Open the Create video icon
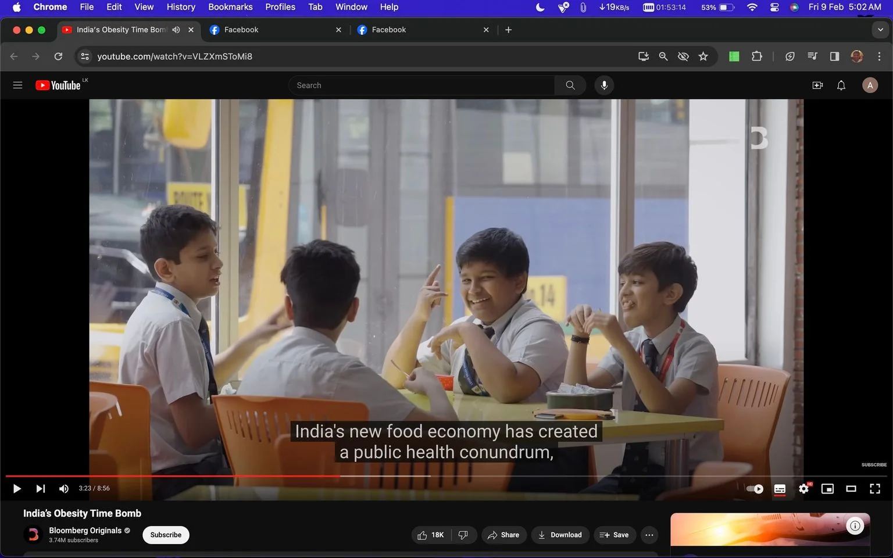This screenshot has height=558, width=893. click(x=817, y=85)
